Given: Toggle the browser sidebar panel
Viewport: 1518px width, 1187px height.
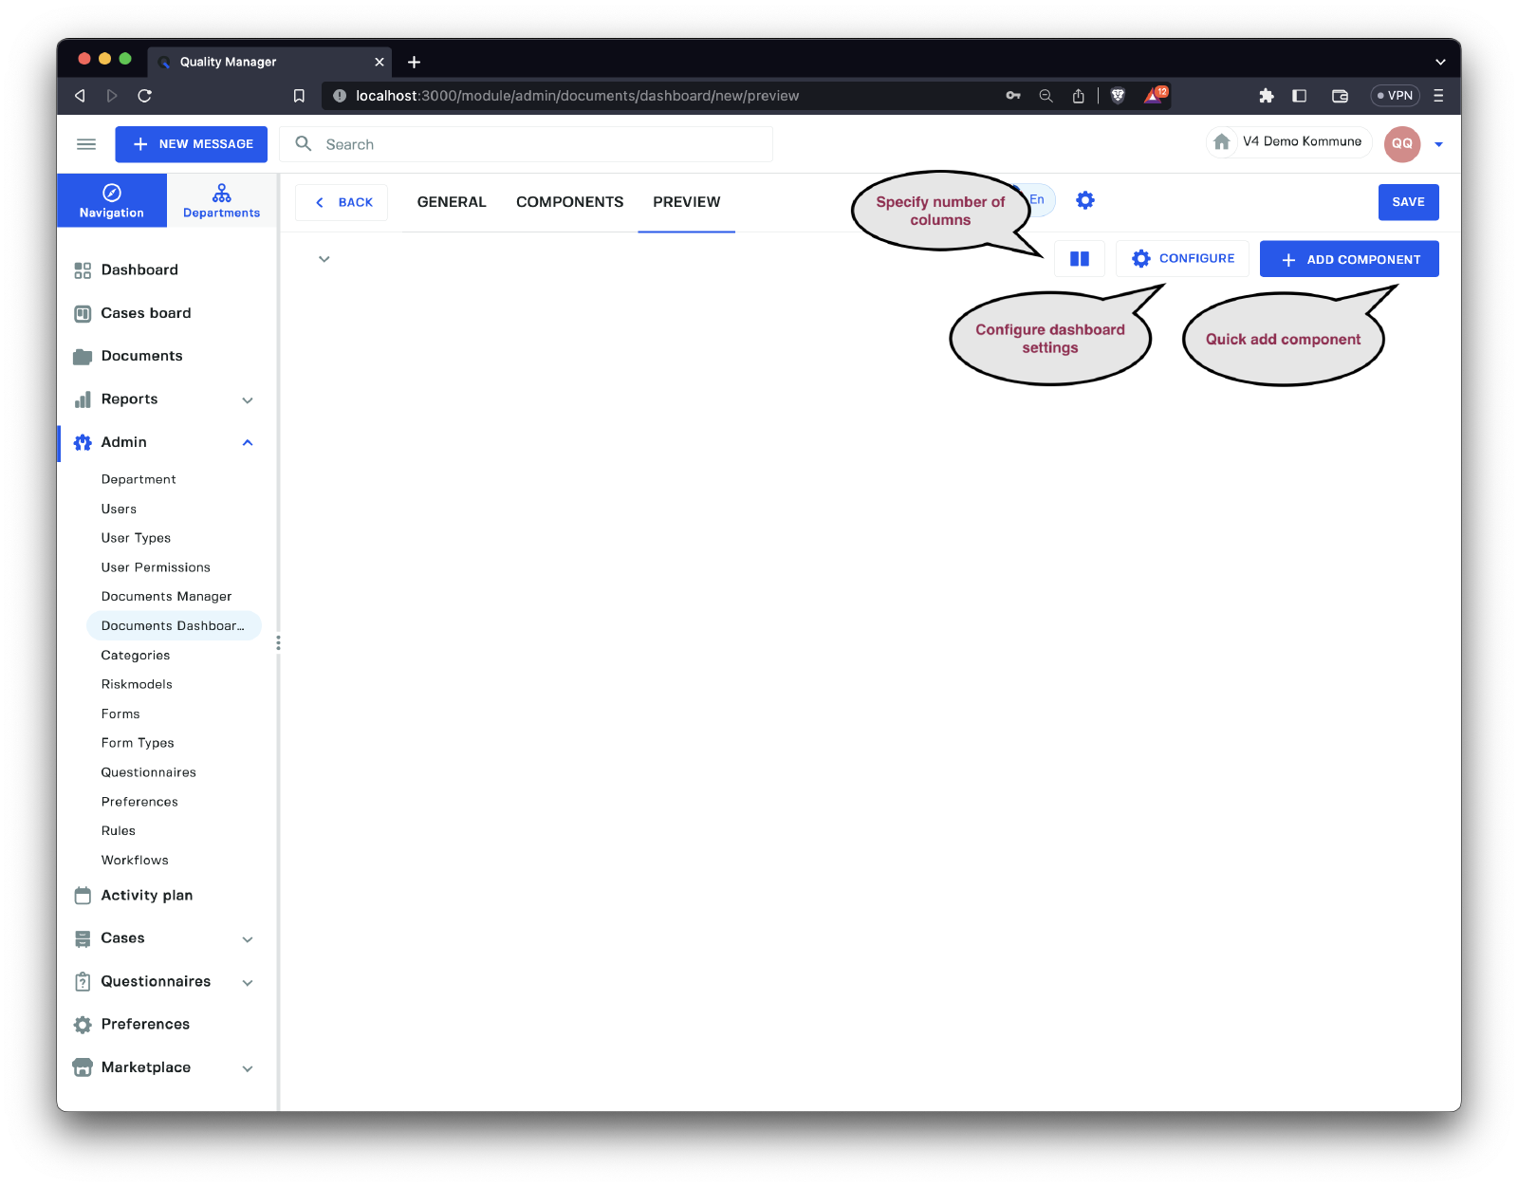Looking at the screenshot, I should tap(1300, 95).
